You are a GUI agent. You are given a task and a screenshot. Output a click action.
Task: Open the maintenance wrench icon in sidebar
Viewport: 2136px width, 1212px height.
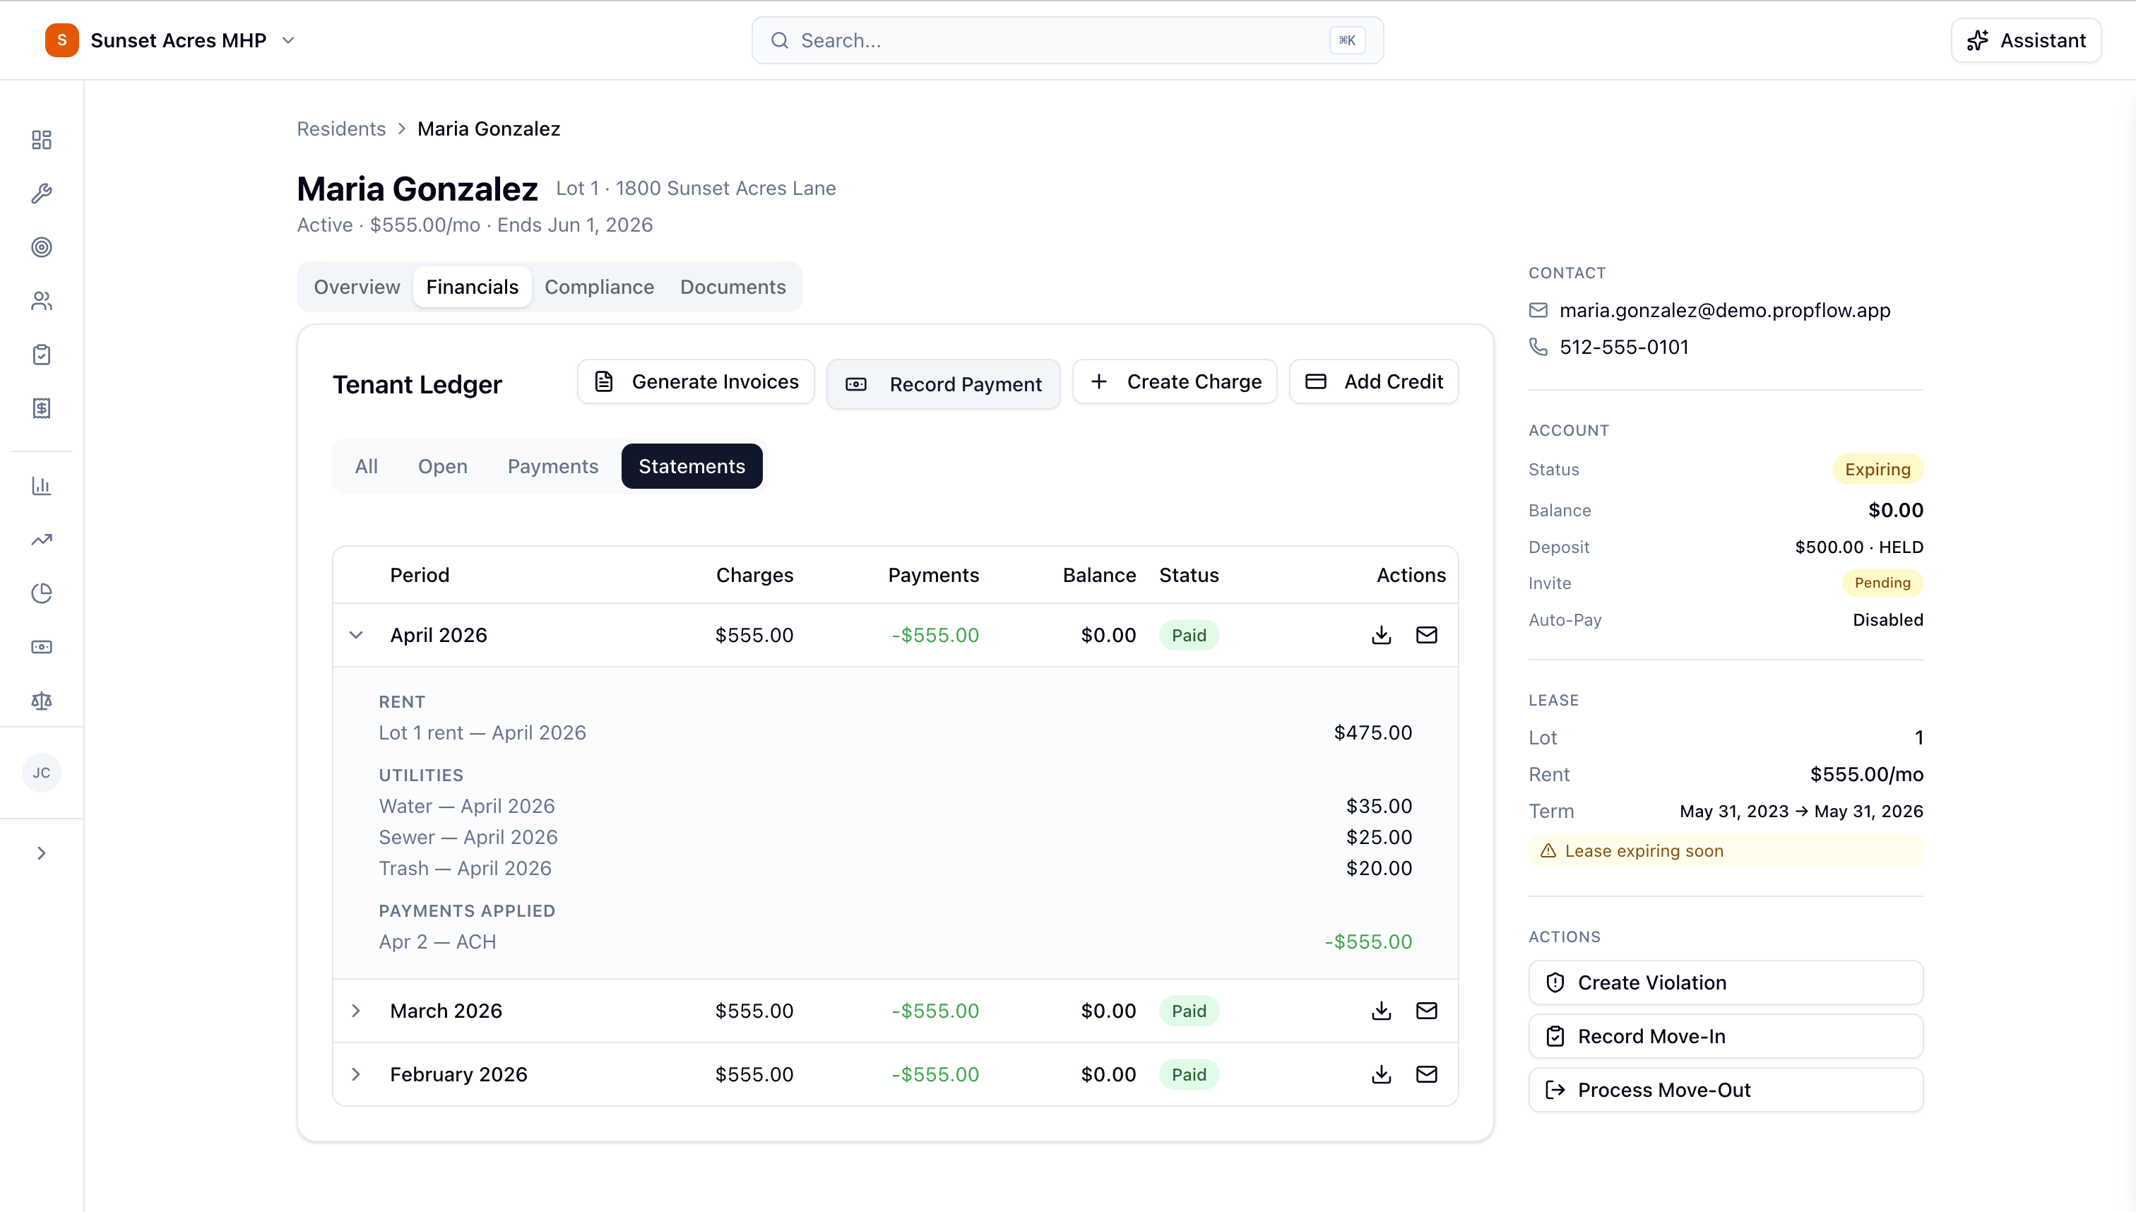click(42, 193)
